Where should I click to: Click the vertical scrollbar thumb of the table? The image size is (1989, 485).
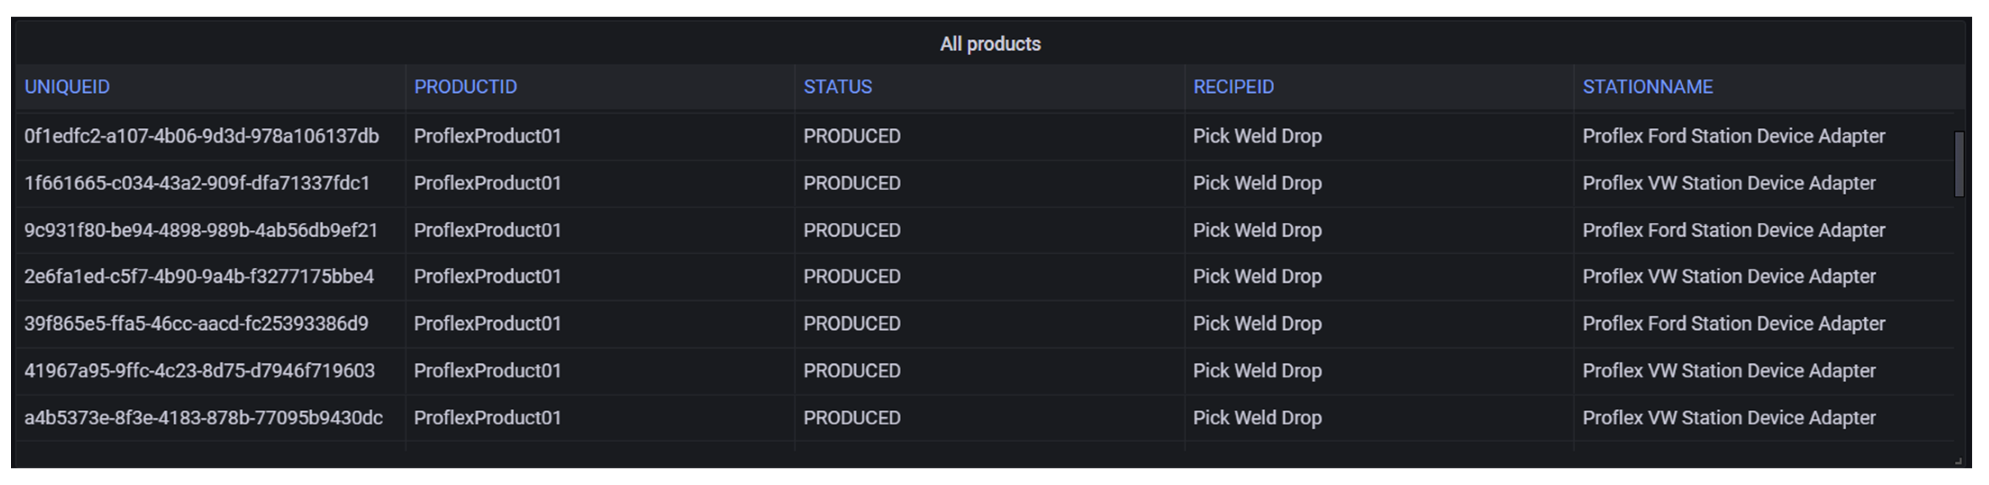point(1958,164)
